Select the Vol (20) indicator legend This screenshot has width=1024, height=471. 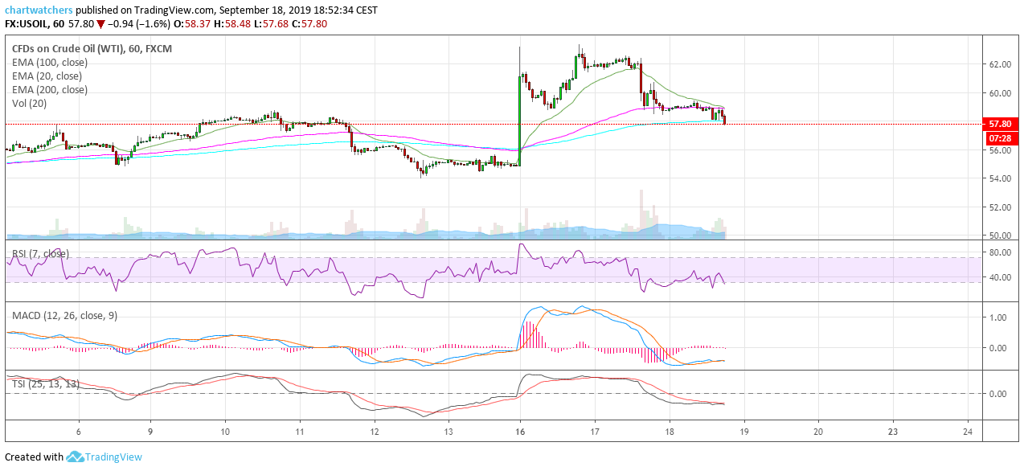tap(28, 104)
